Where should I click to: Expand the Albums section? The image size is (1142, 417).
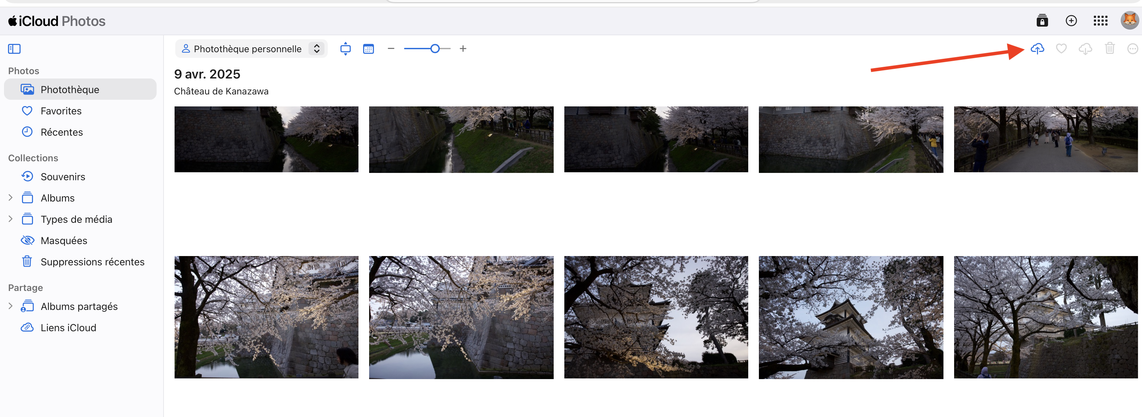(x=11, y=198)
